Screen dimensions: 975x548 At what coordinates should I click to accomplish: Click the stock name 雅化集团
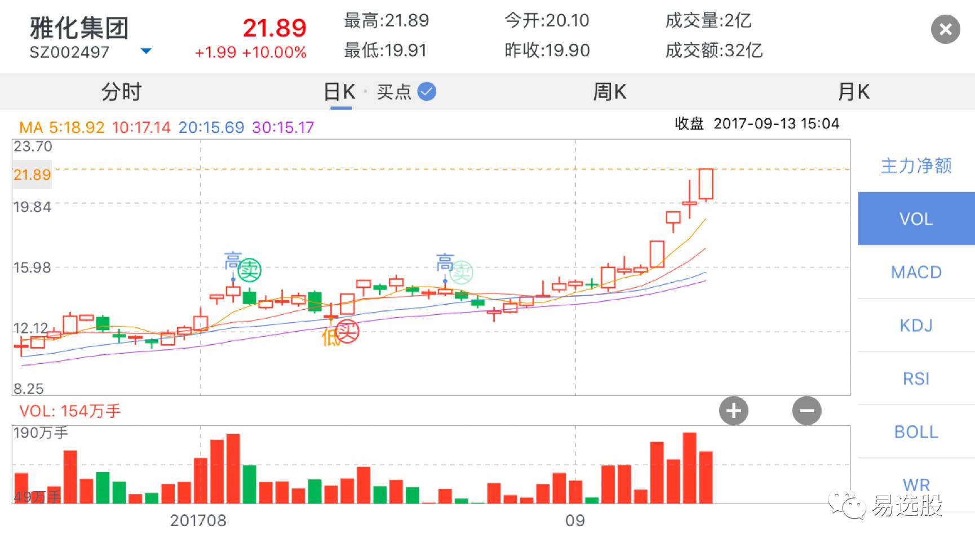pos(79,27)
